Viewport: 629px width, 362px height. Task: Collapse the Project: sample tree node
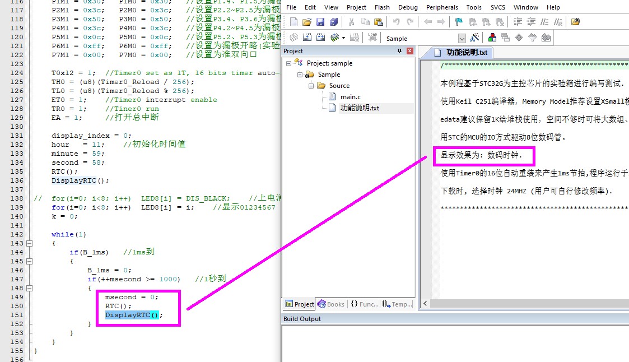[x=289, y=63]
